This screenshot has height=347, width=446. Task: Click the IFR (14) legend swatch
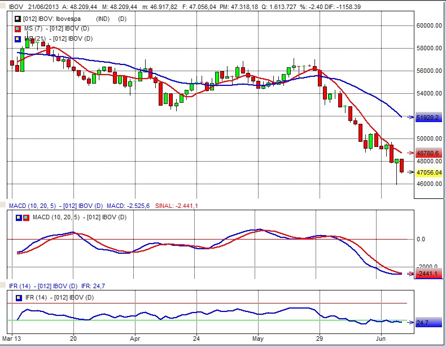point(19,297)
